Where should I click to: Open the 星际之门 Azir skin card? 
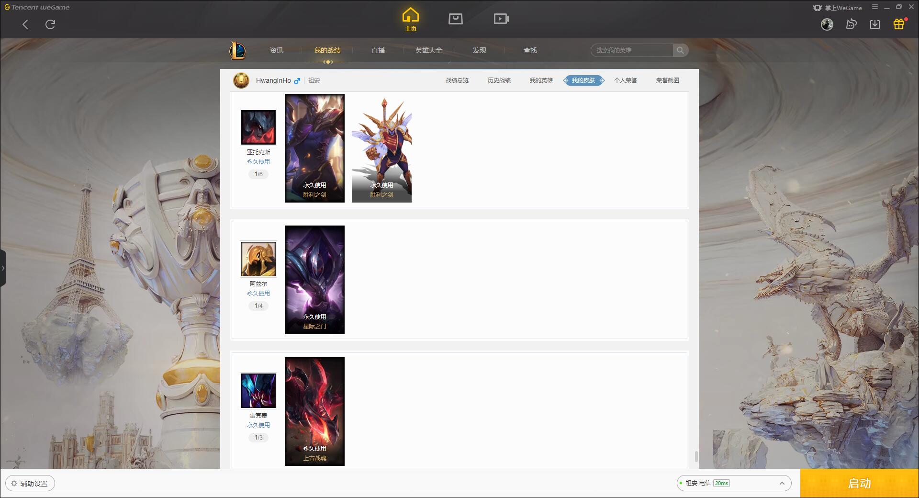(x=314, y=280)
